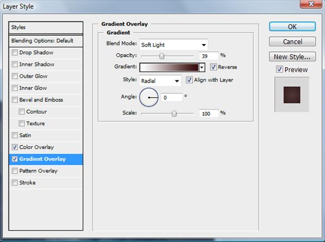Click the Angle dial control

pyautogui.click(x=149, y=97)
